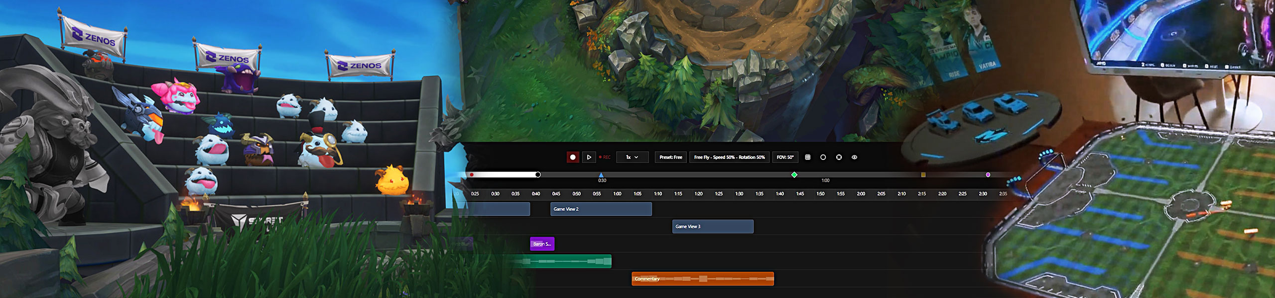1275x298 pixels.
Task: Start recording with the red record button
Action: pyautogui.click(x=573, y=157)
